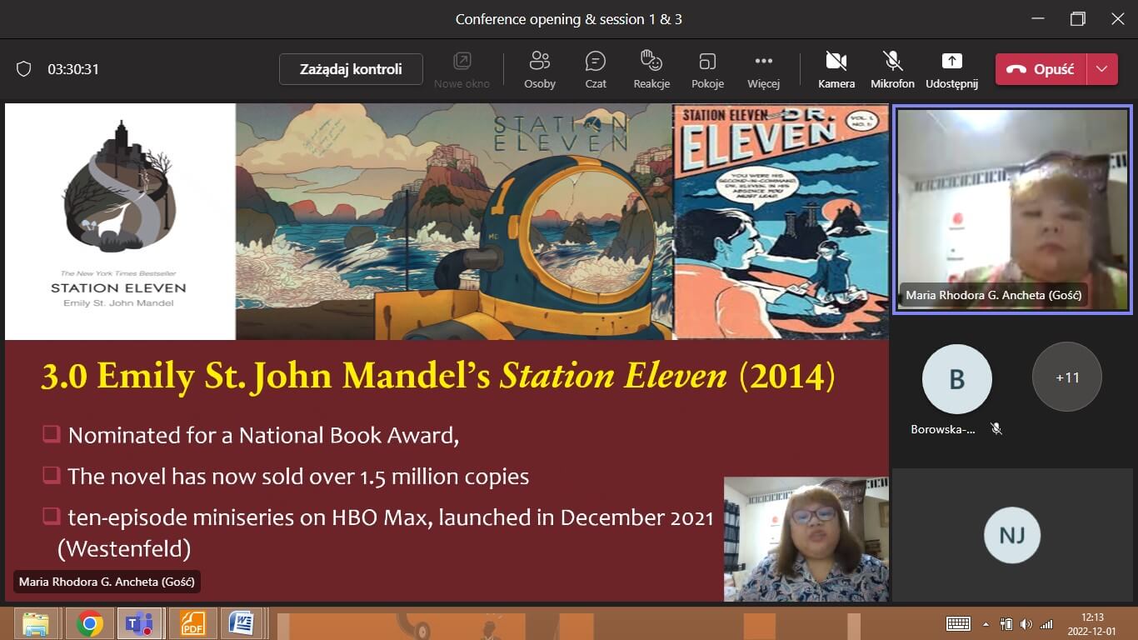Restore down the Teams meeting window
Screen dimensions: 1138x640
point(1078,18)
